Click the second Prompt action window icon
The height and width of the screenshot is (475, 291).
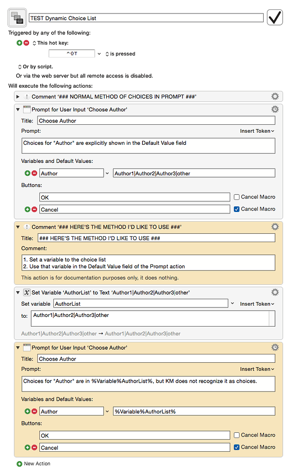(27, 347)
